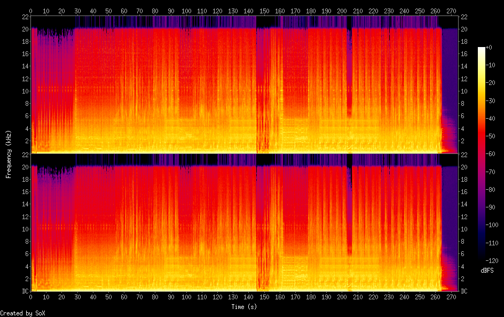This screenshot has width=504, height=317.
Task: Click the upper channel's 6 kHz label on right axis
Action: [463, 116]
